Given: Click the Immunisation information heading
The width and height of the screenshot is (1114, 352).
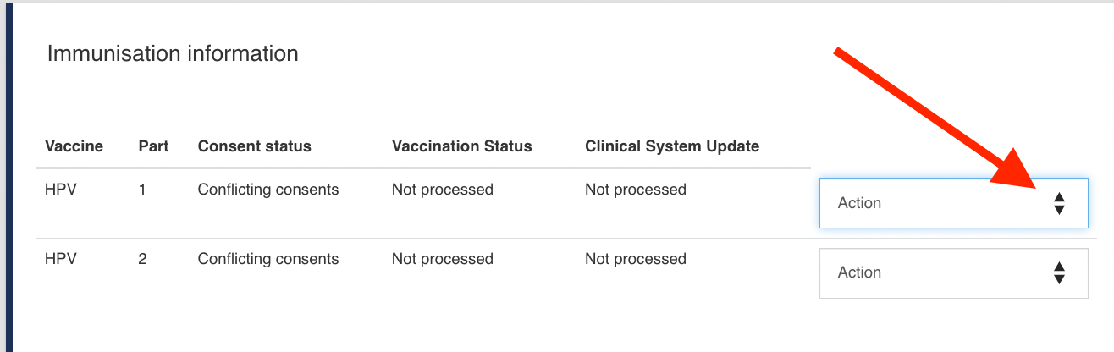Looking at the screenshot, I should 173,53.
